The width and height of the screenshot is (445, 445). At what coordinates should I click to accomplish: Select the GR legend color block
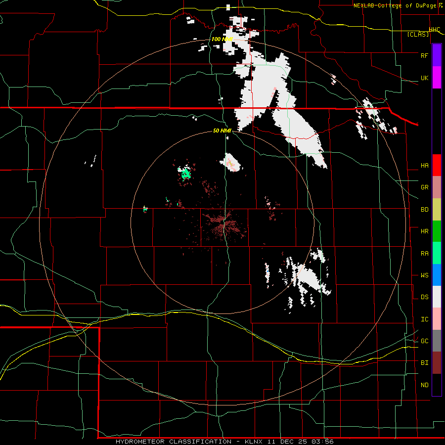point(437,187)
